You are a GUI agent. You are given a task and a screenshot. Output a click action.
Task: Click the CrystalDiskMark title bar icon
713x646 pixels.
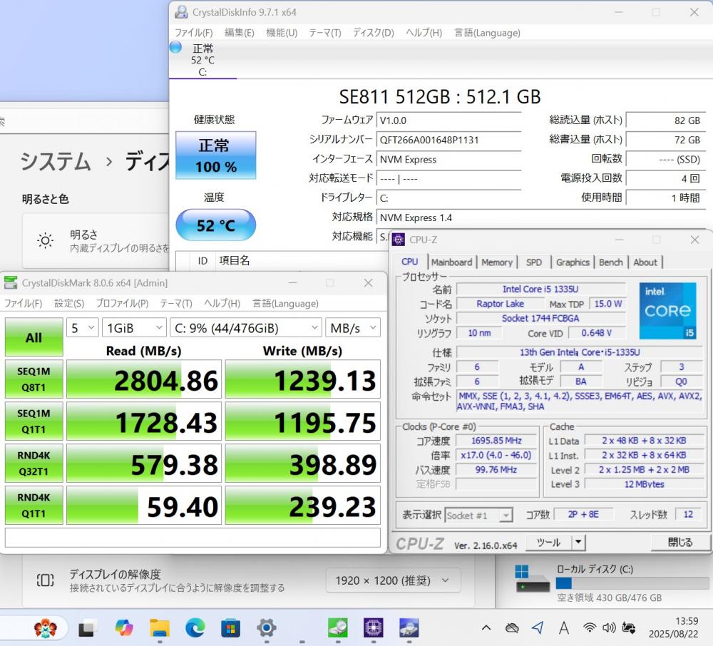click(x=11, y=283)
